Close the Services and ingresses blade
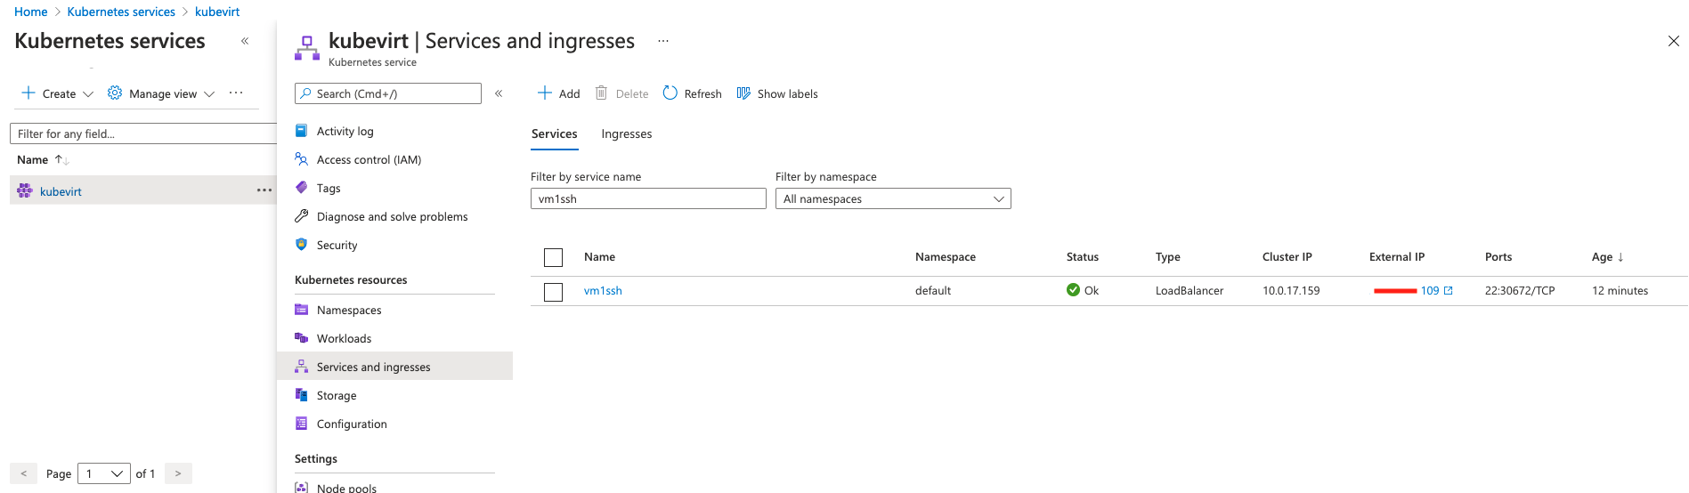 (1673, 41)
